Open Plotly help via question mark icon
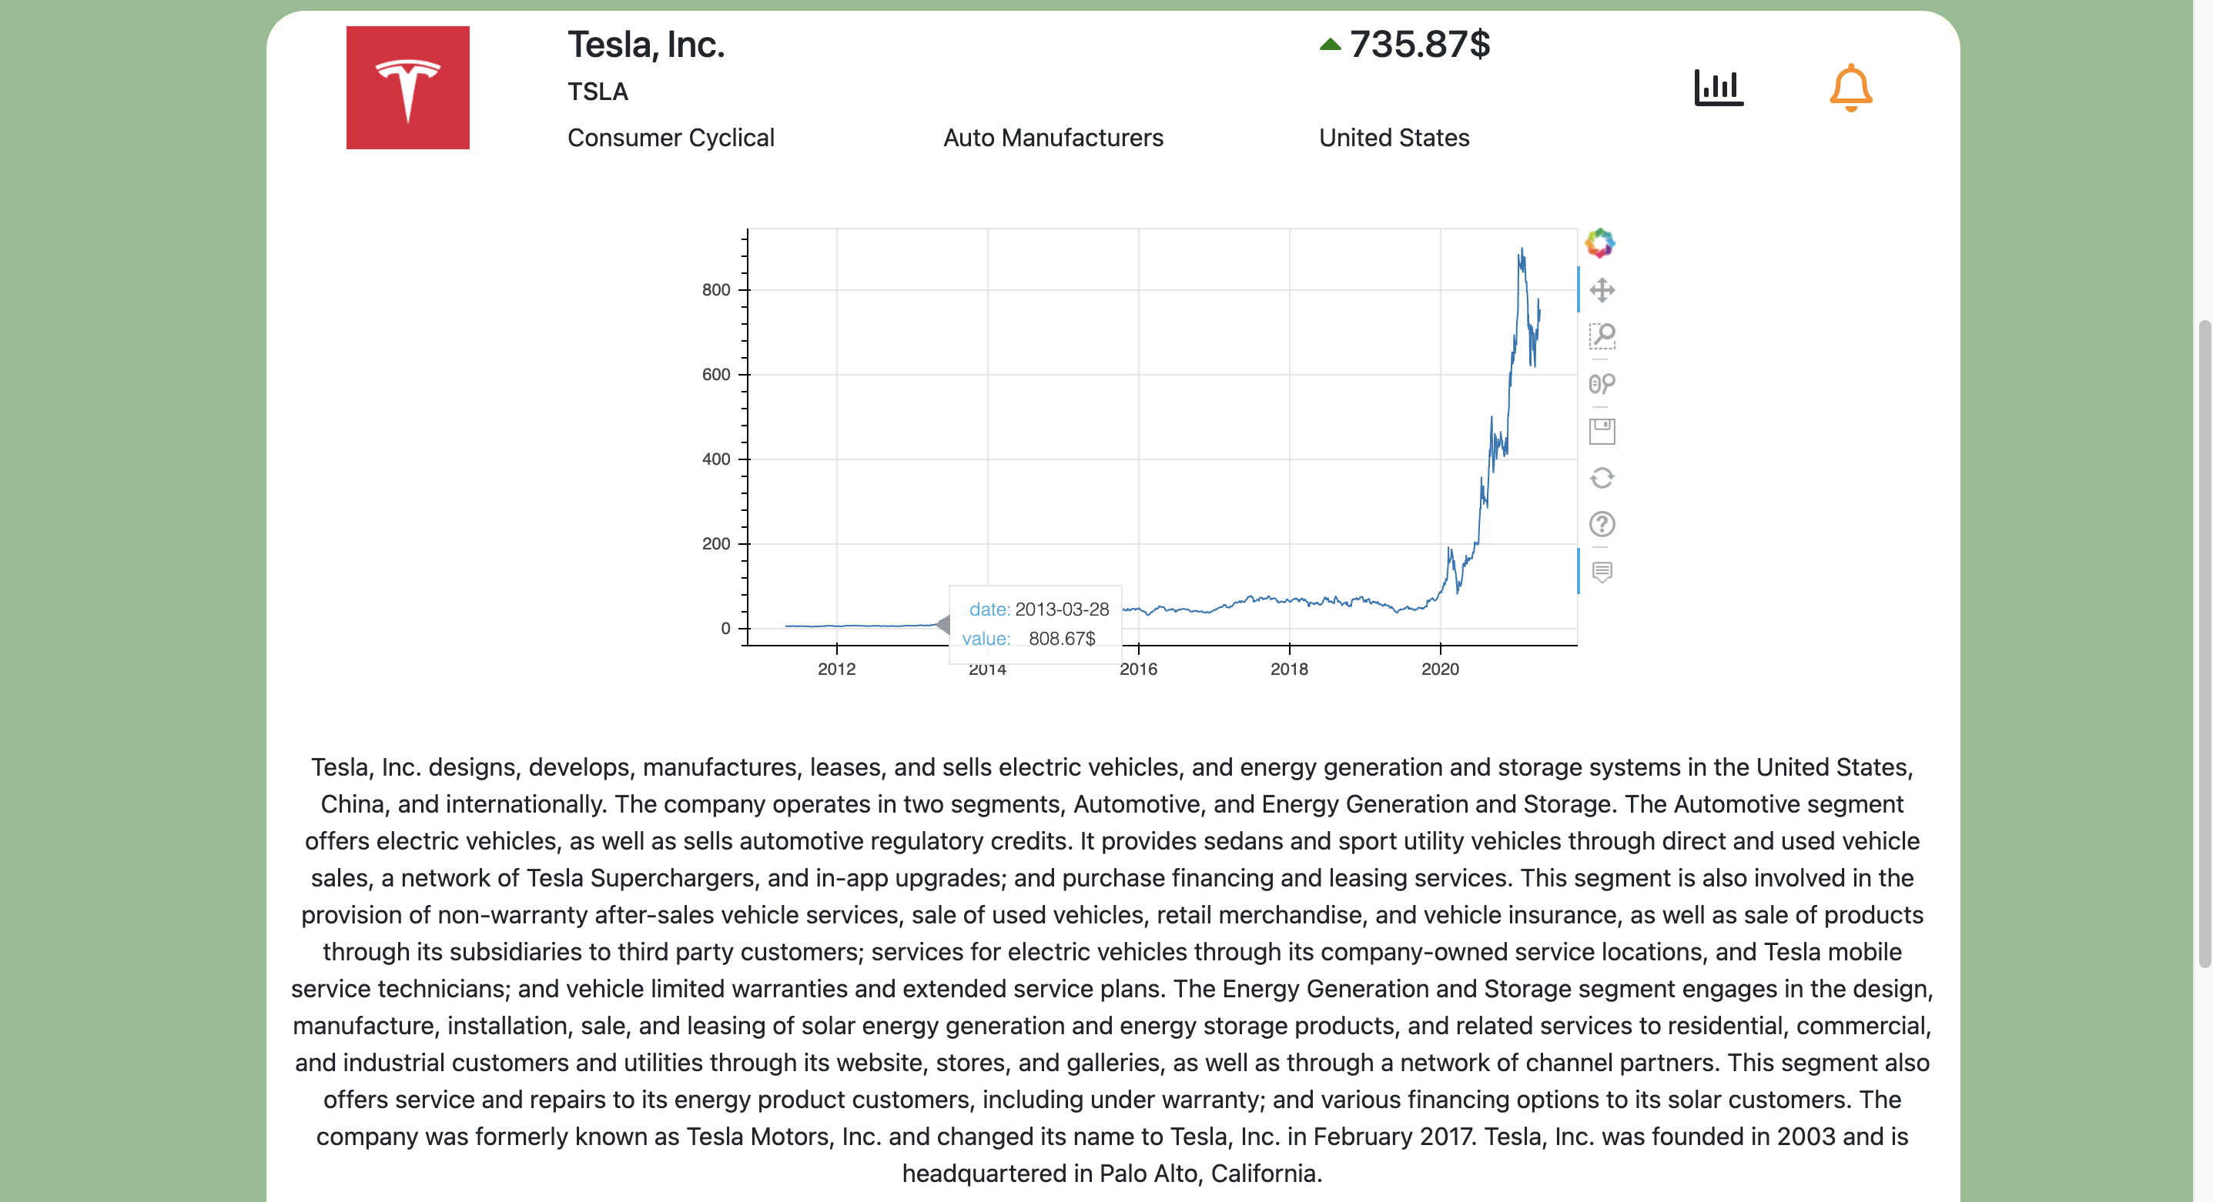2213x1202 pixels. [1603, 524]
